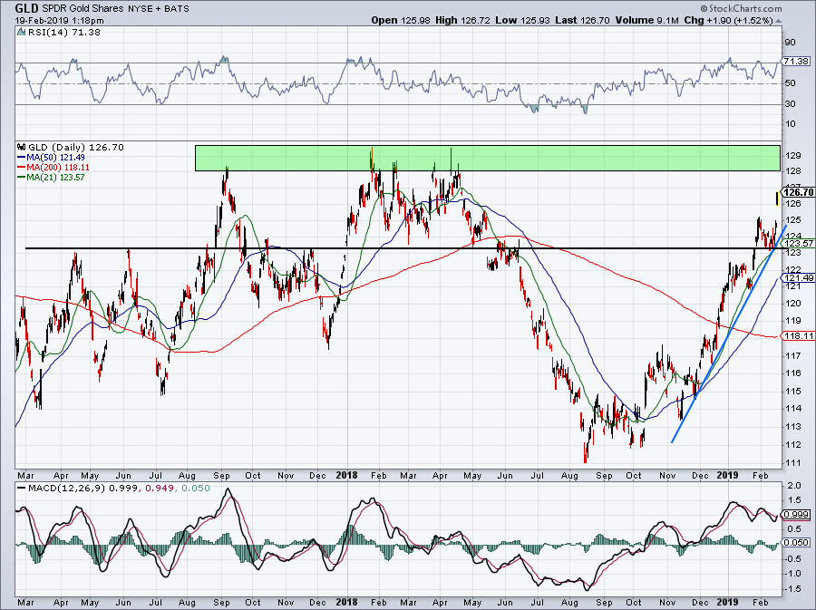This screenshot has width=816, height=610.
Task: Click the black line marker before MACD(12,26,9)
Action: 21,489
